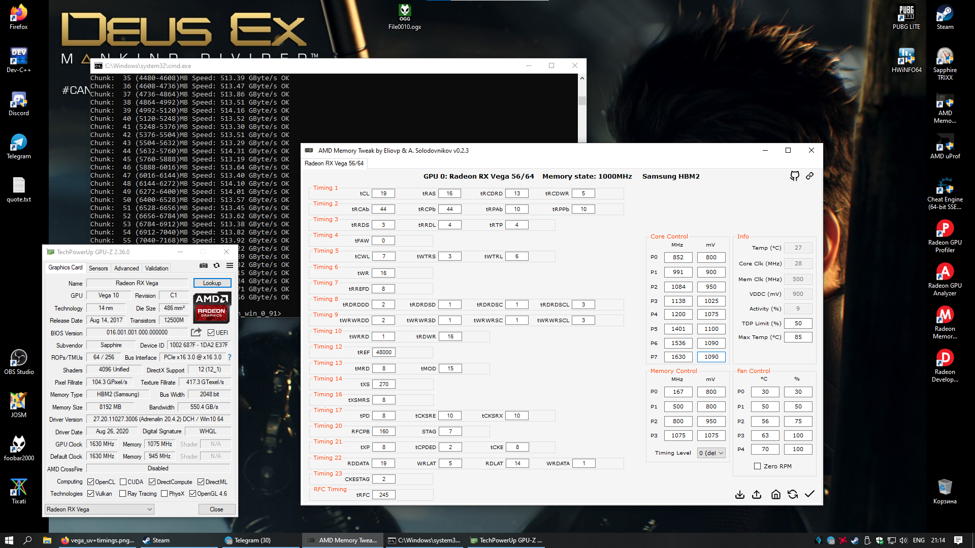Switch to the Sensors tab in GPU-Z
975x548 pixels.
[x=98, y=268]
